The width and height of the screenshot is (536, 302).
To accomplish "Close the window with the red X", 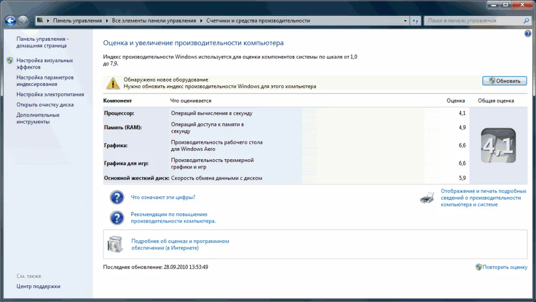I will pos(522,4).
